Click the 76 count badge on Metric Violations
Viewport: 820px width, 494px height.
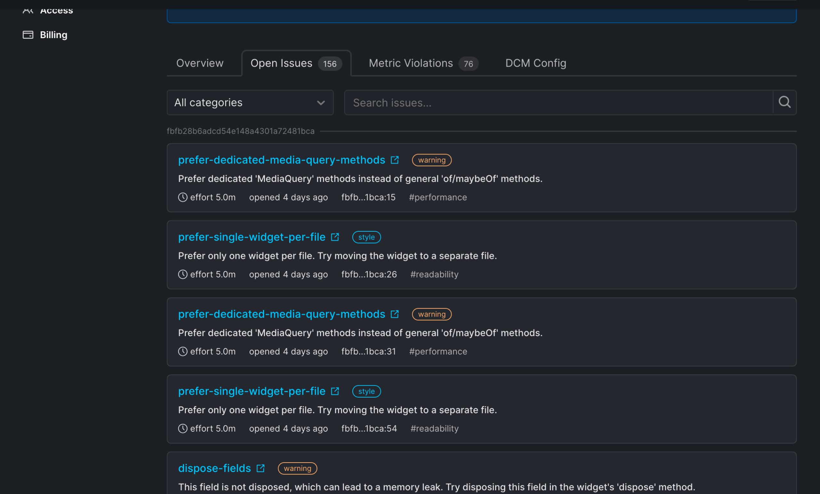(x=468, y=64)
